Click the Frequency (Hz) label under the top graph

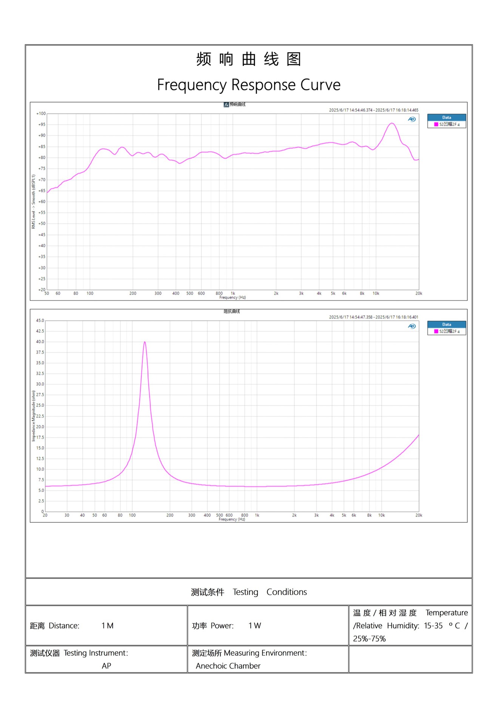232,298
